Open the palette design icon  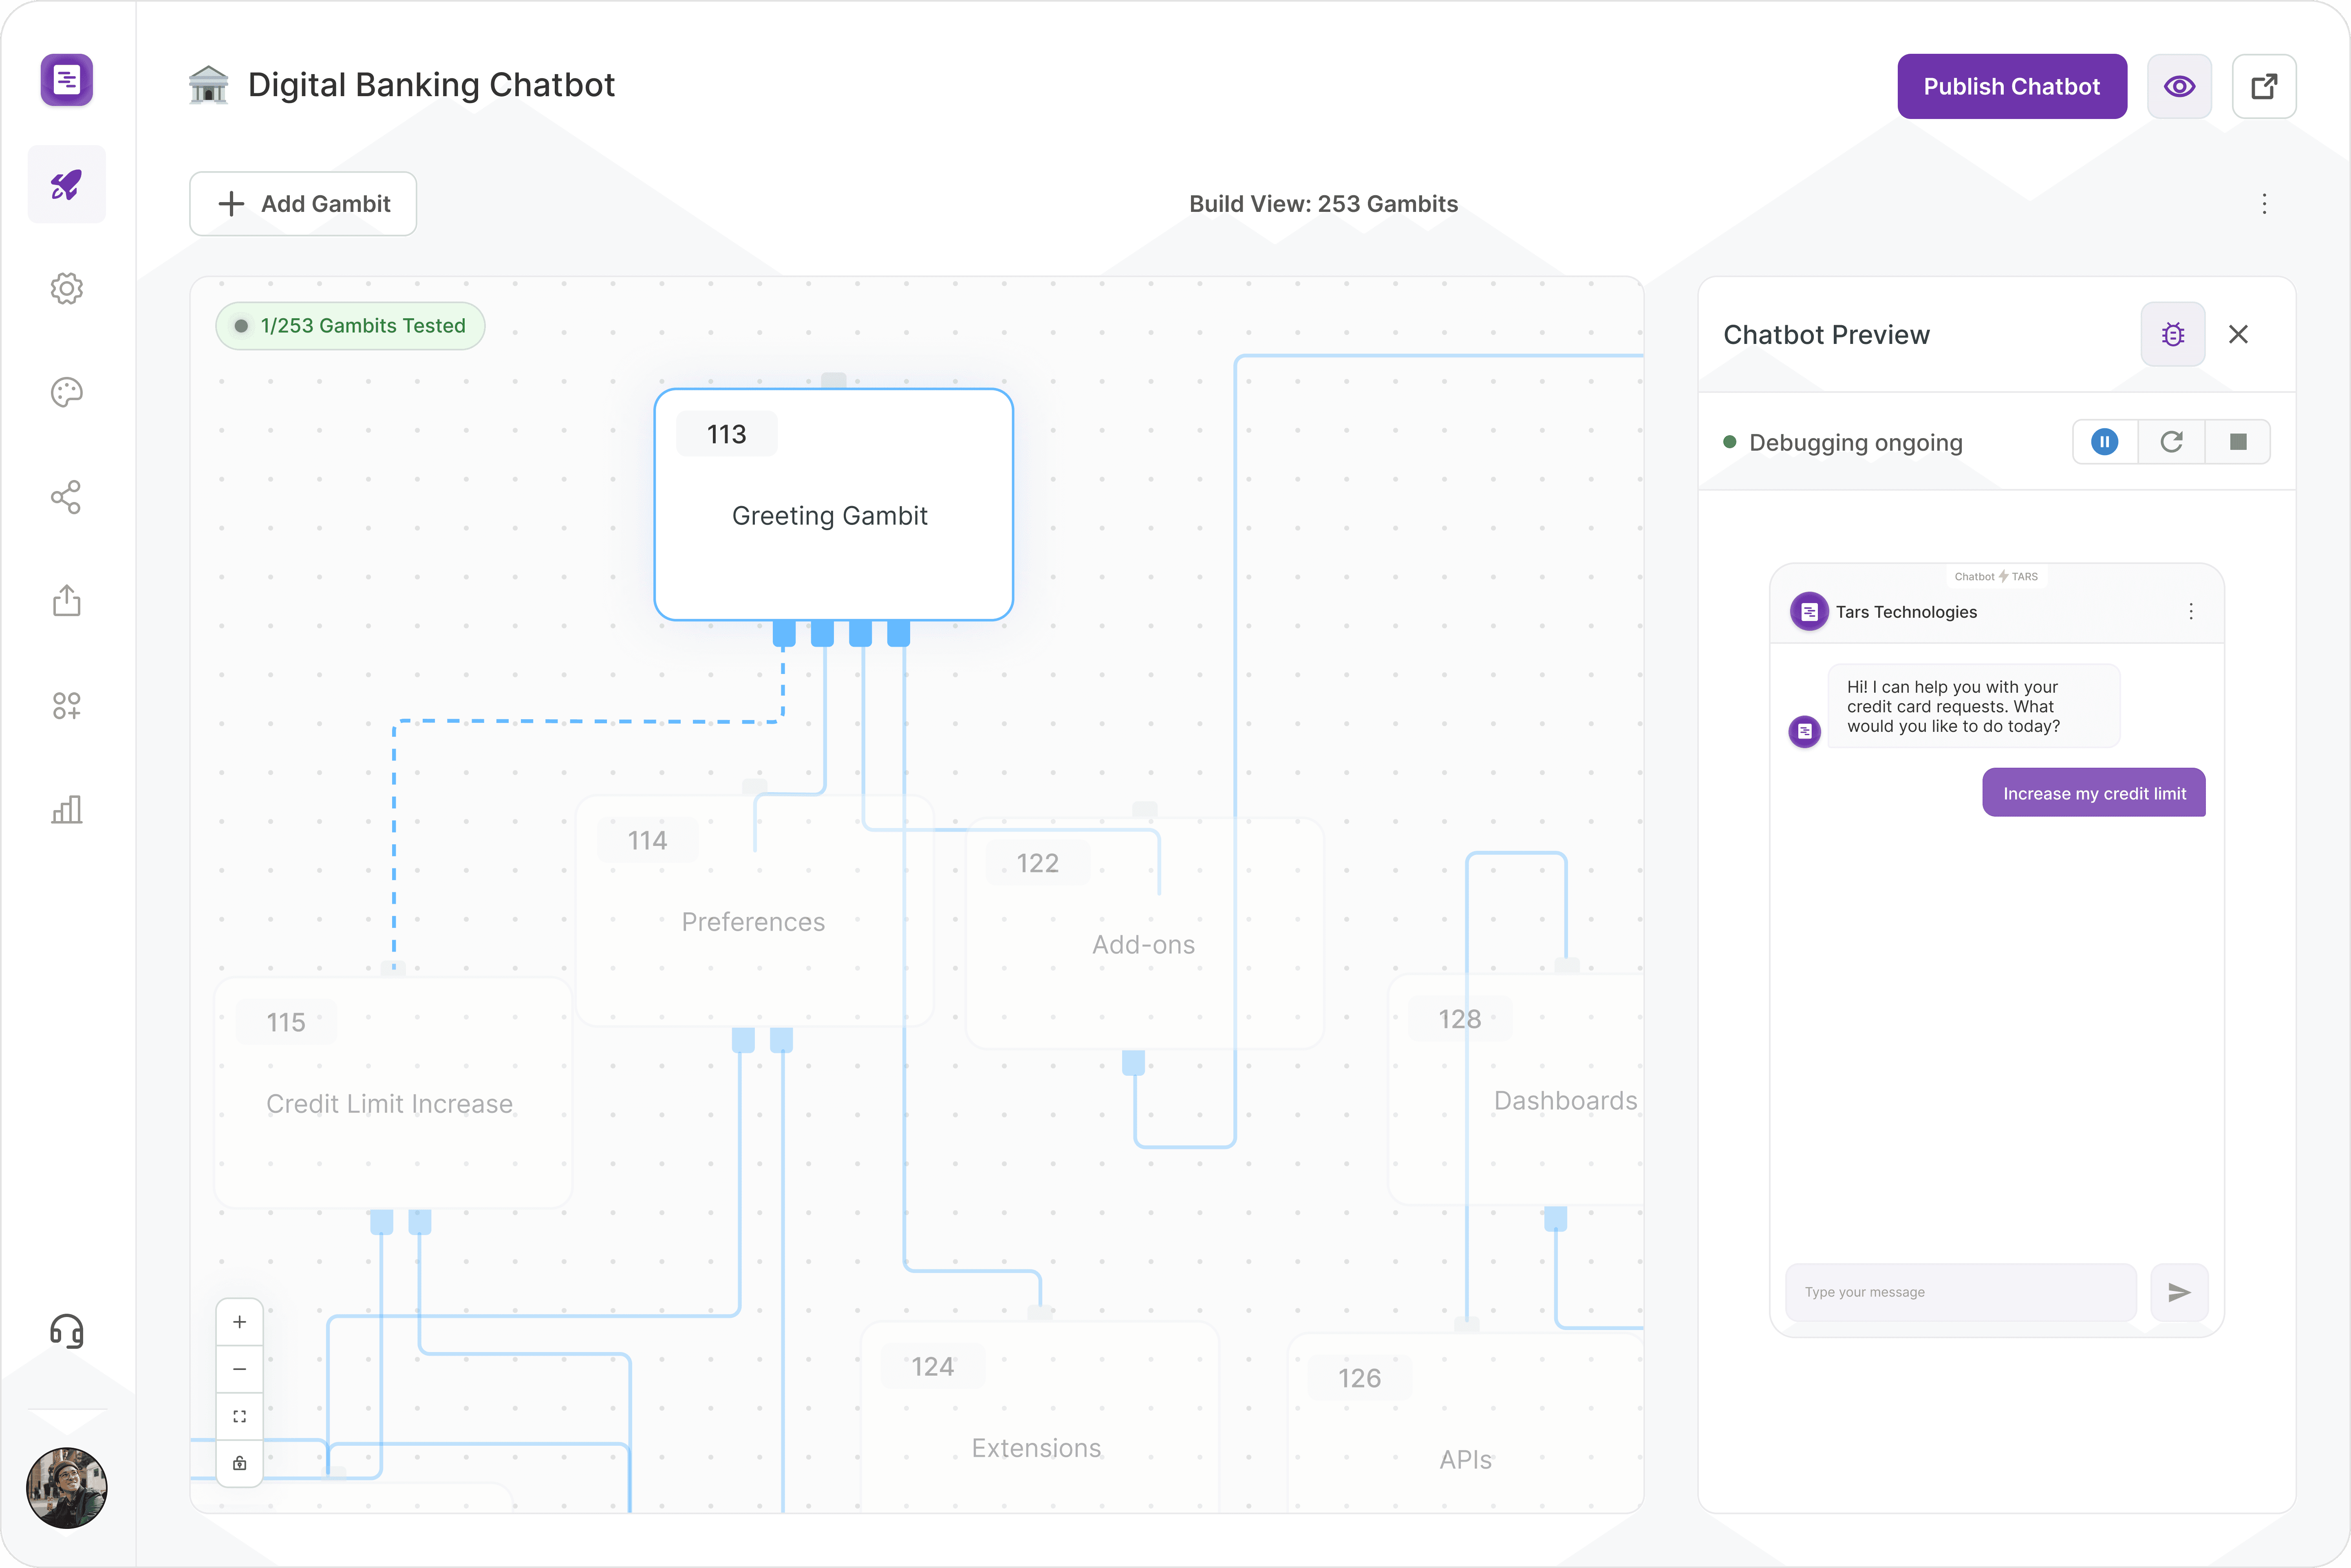[66, 392]
